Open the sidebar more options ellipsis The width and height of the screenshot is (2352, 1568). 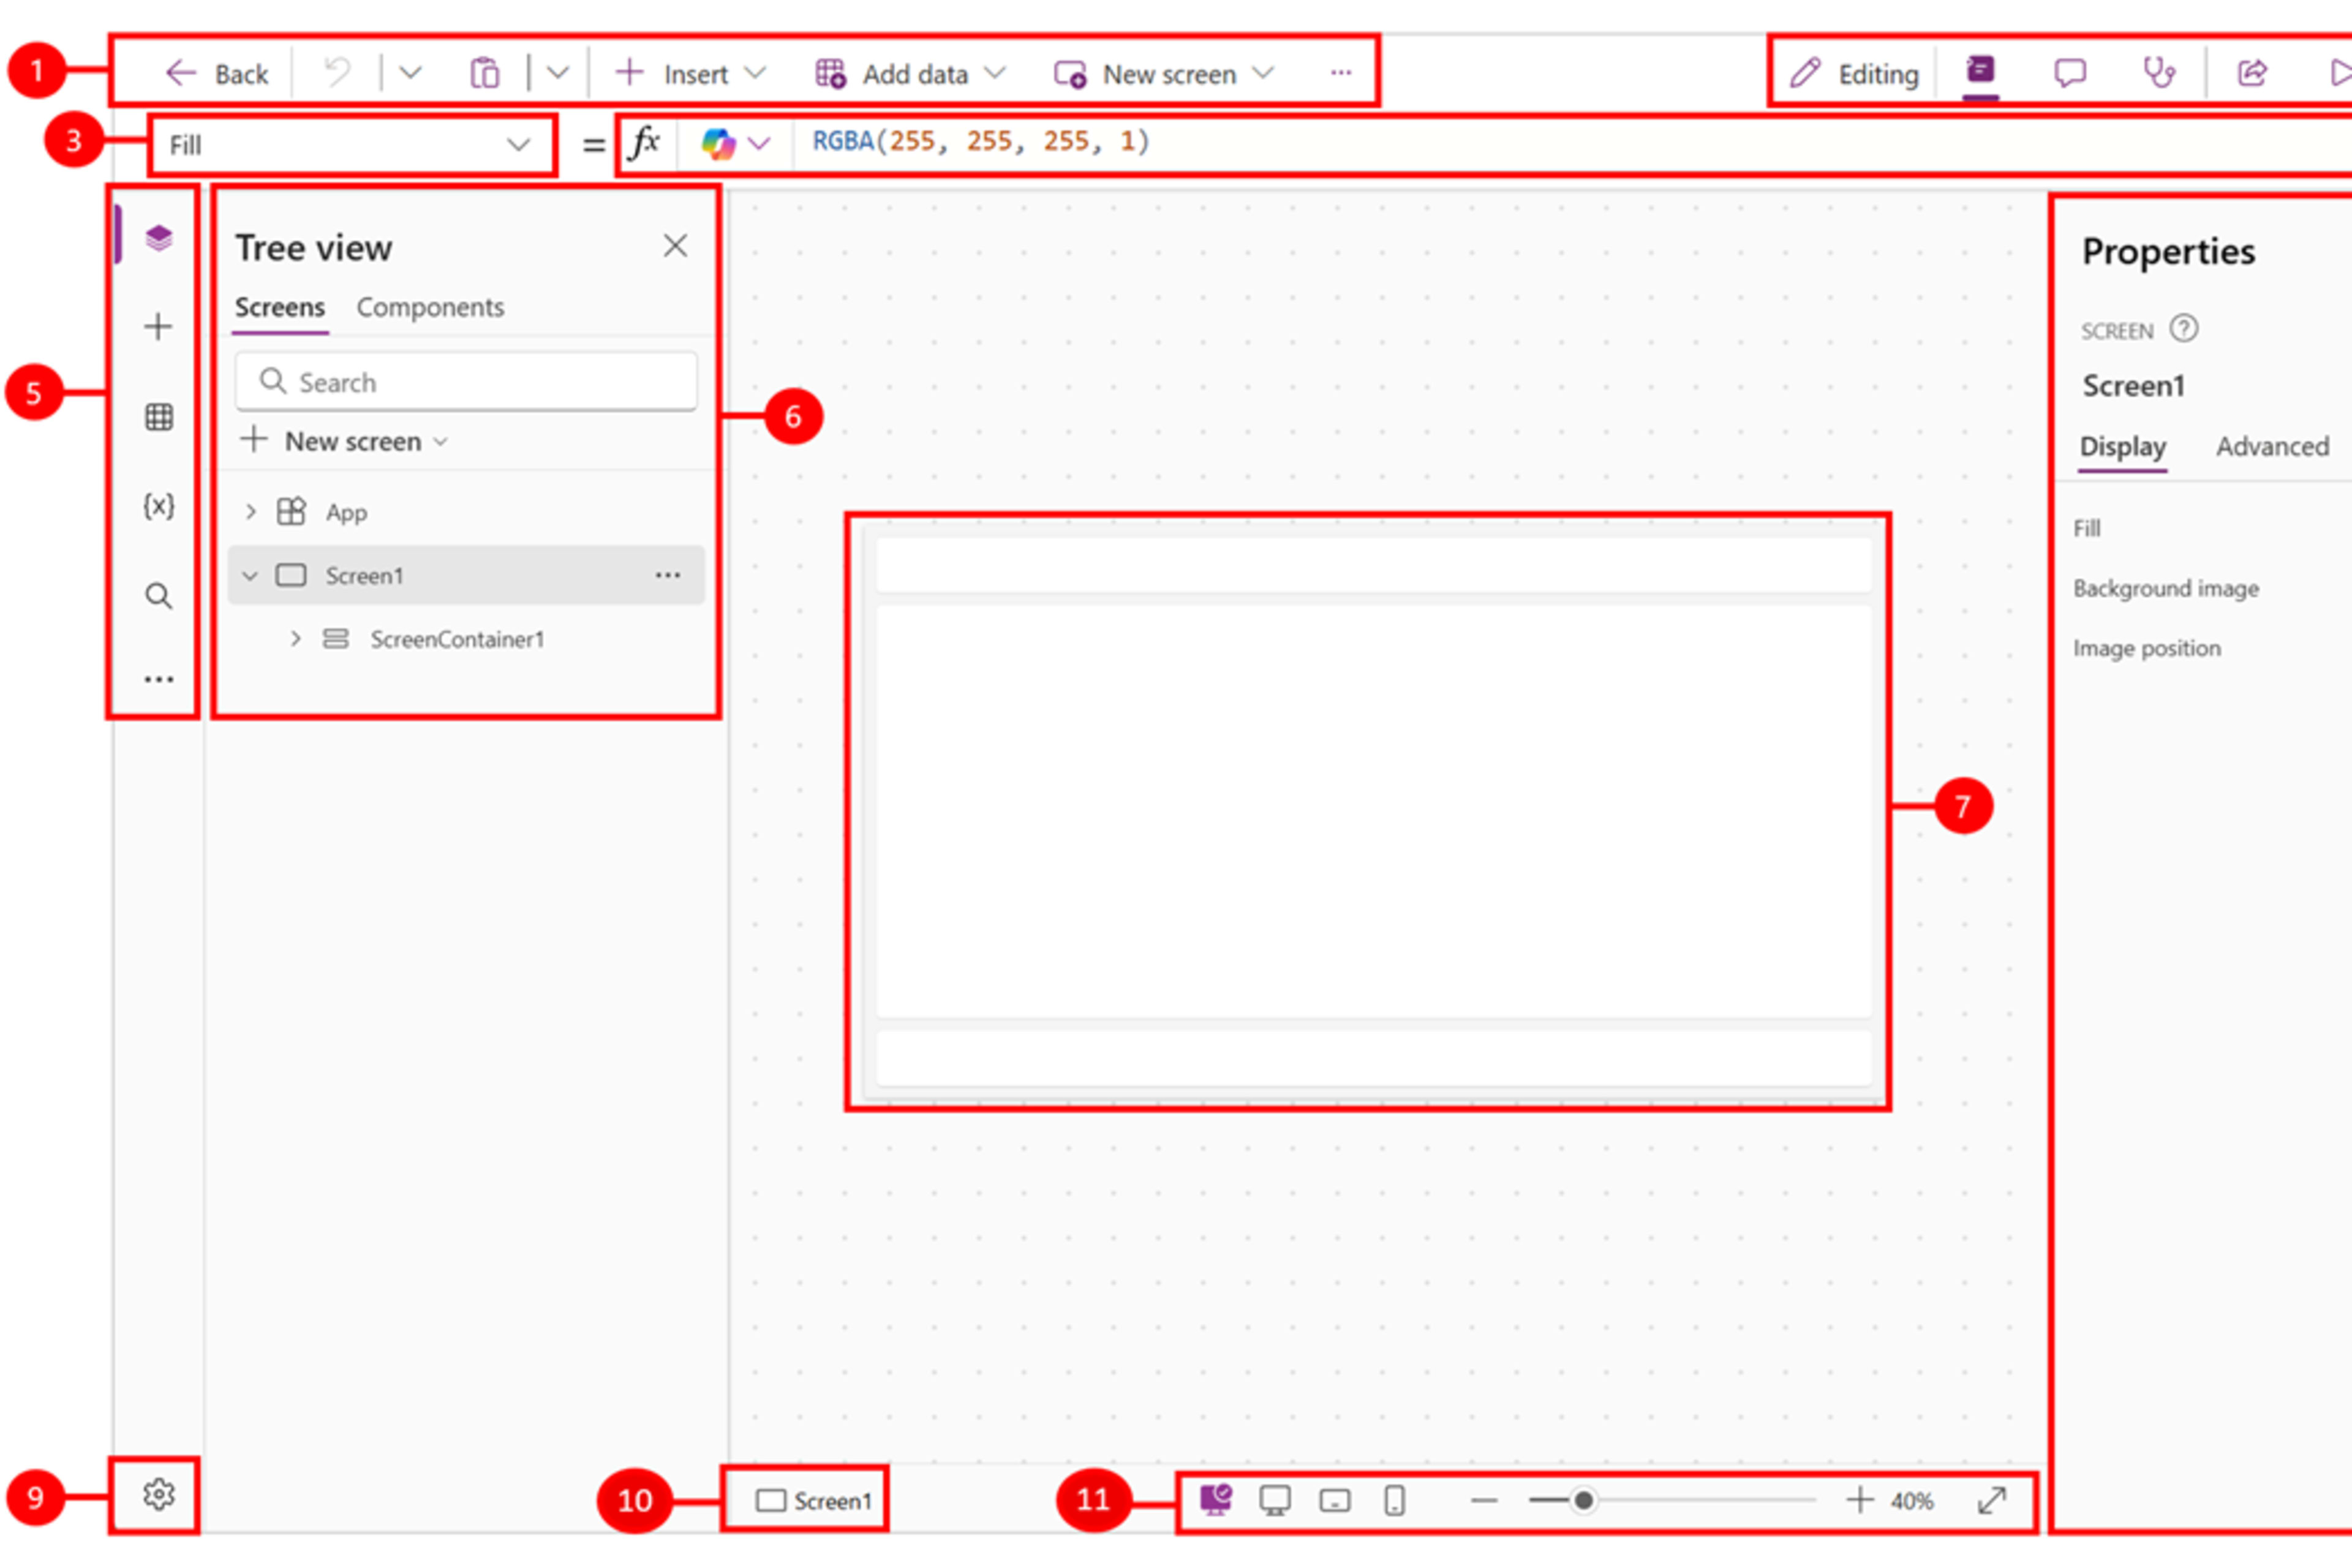[x=158, y=679]
